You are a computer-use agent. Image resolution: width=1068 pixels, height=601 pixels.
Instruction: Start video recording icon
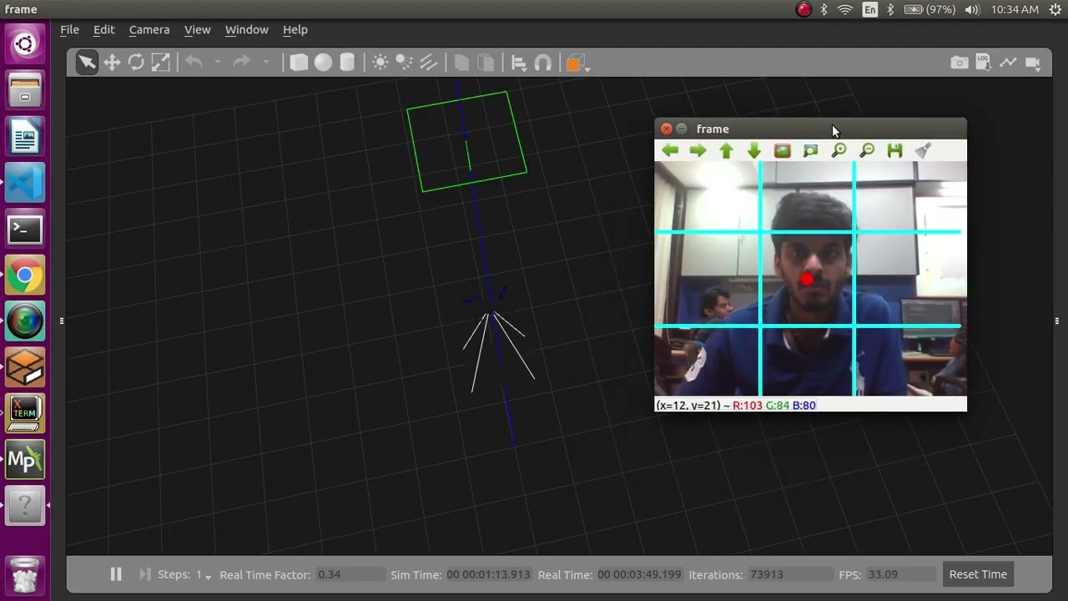(1033, 63)
